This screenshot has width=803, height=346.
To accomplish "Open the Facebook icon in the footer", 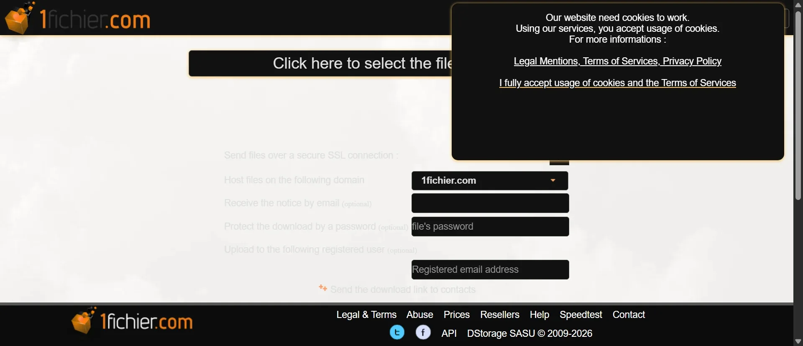I will pos(423,333).
